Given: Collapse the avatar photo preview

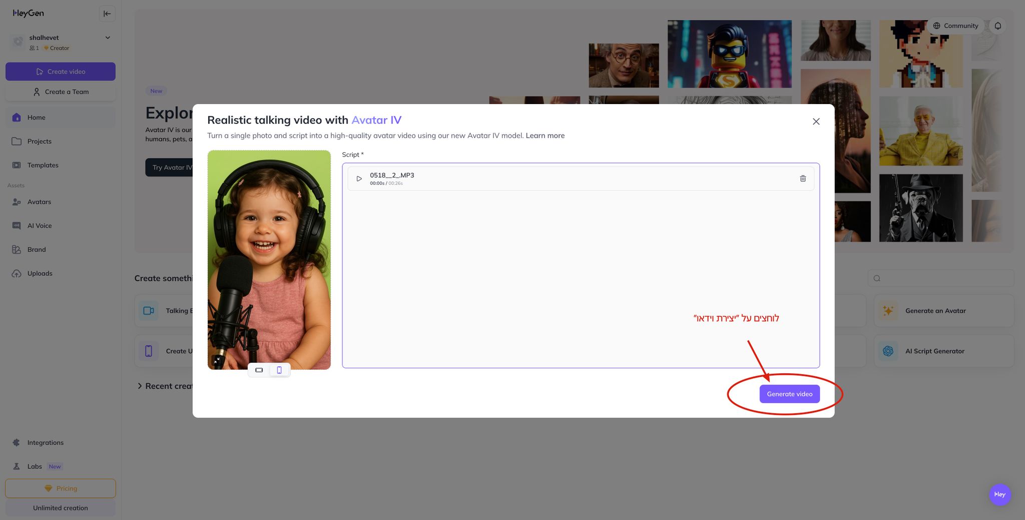Looking at the screenshot, I should click(x=217, y=360).
